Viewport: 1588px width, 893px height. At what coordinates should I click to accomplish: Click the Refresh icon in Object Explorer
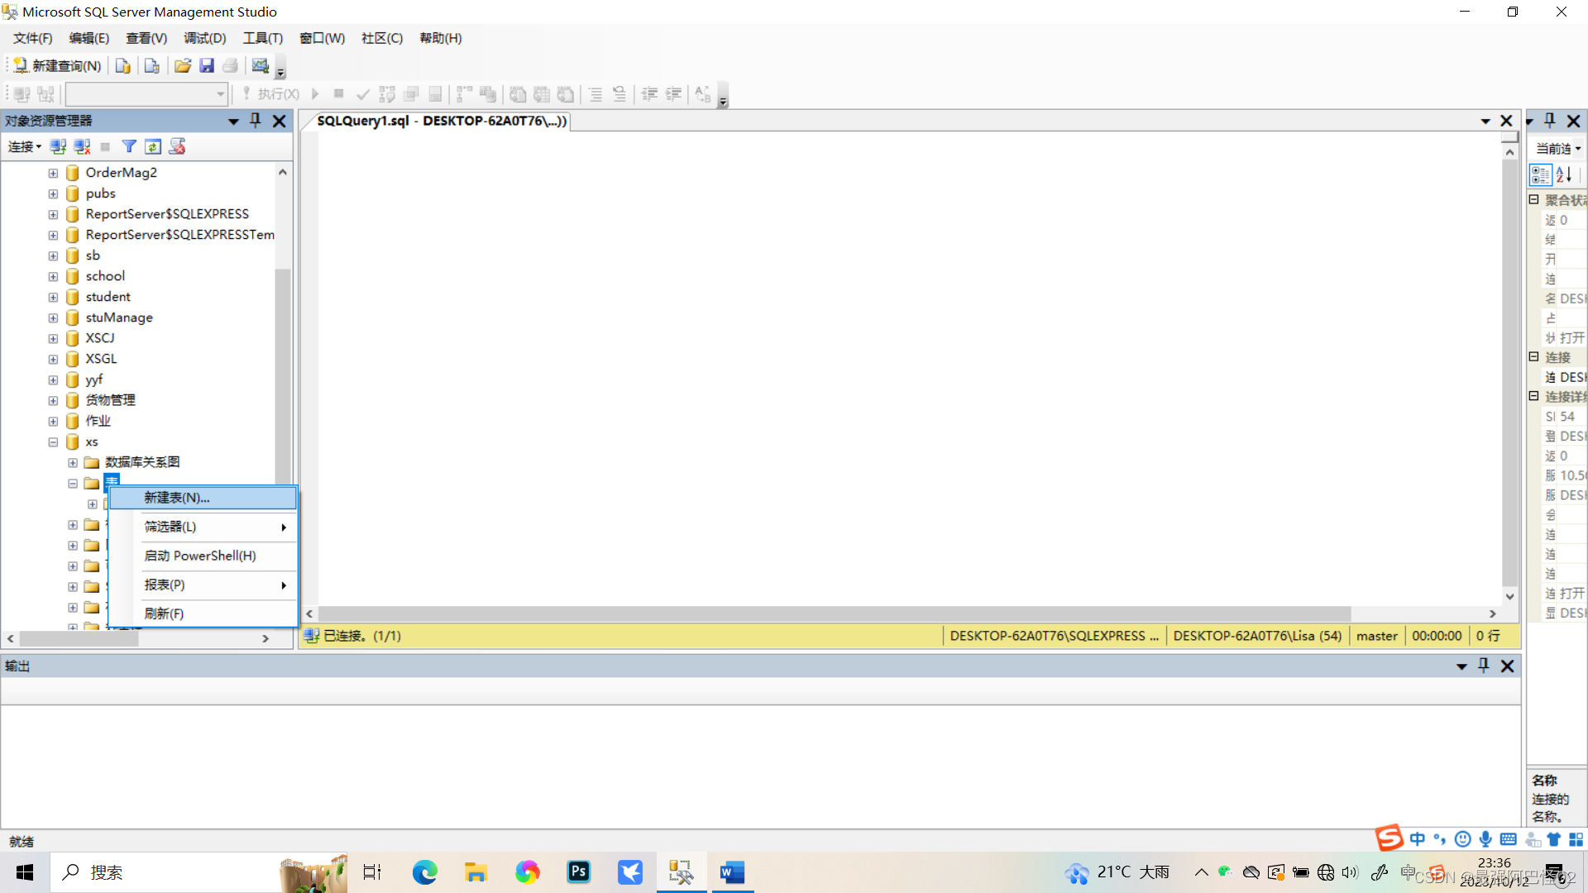click(x=153, y=147)
